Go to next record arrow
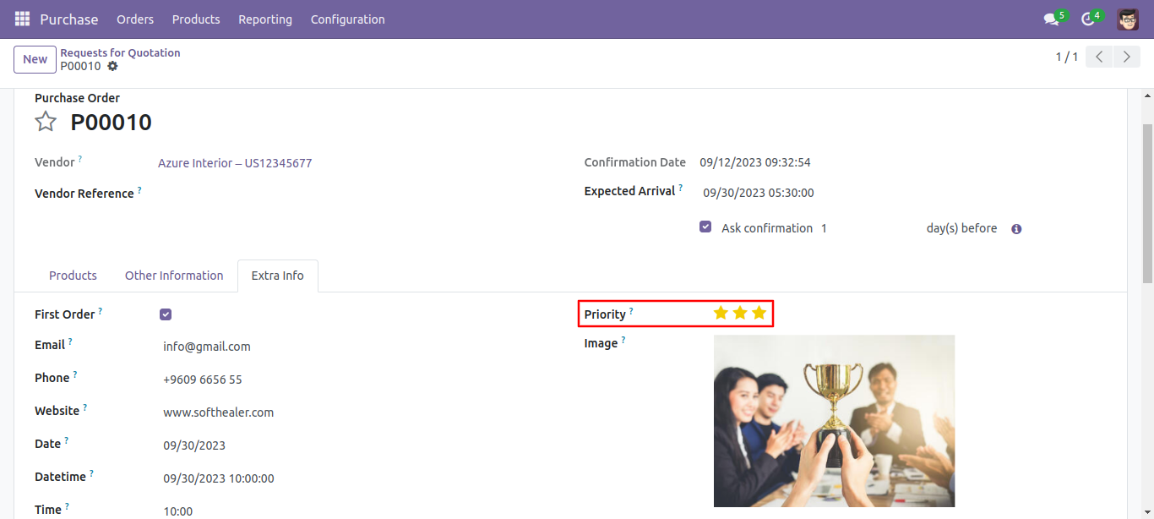This screenshot has height=519, width=1154. coord(1126,57)
